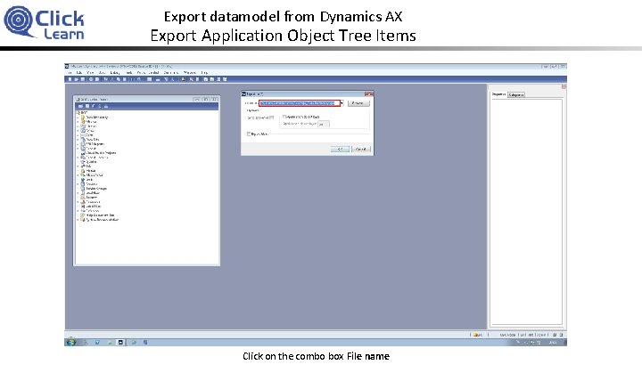The width and height of the screenshot is (642, 389).
Task: Tick the checkbox at the bottom-left of Export dialog
Action: click(x=249, y=134)
